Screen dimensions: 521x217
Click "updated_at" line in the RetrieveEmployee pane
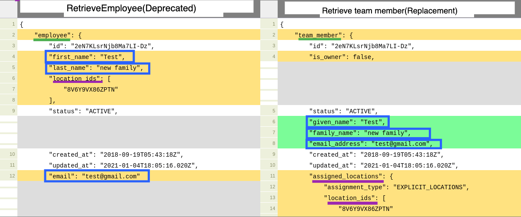123,165
